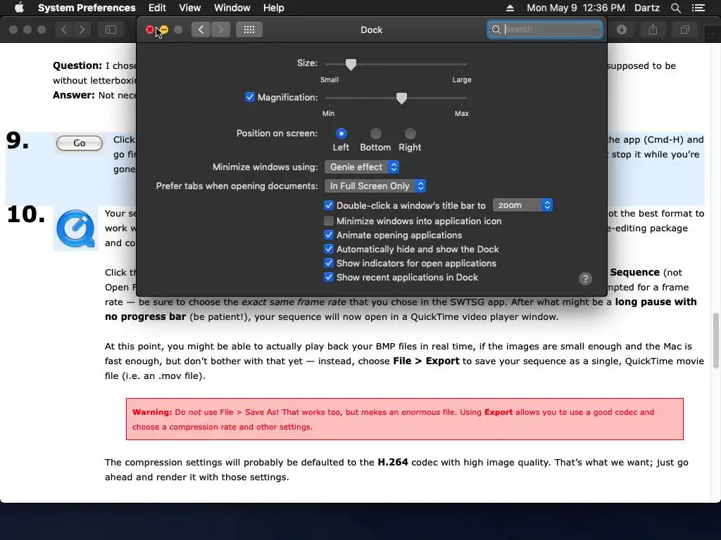This screenshot has height=540, width=721.
Task: Toggle Animate opening applications
Action: tap(328, 235)
